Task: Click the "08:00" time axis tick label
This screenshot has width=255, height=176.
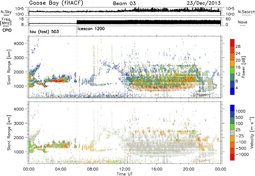Action: 93,169
